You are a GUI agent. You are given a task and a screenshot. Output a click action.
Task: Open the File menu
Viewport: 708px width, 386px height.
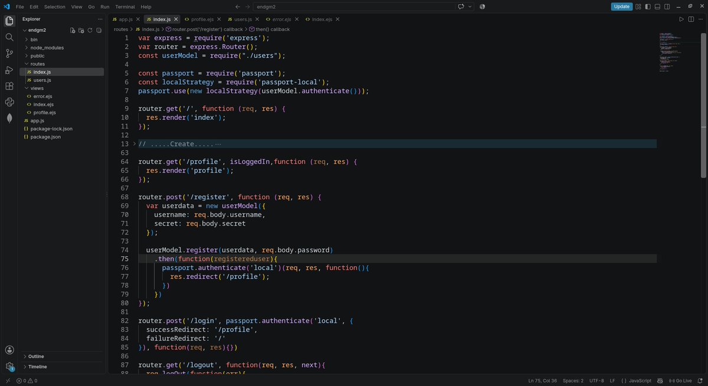[x=20, y=6]
